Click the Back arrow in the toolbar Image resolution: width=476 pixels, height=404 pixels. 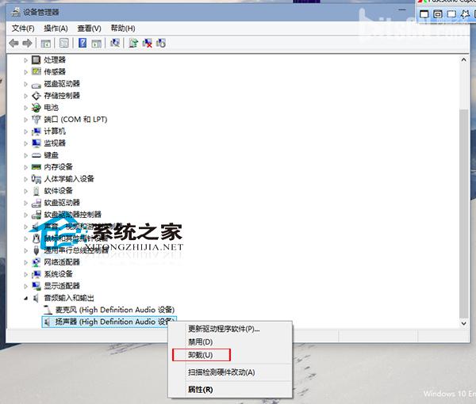point(13,44)
